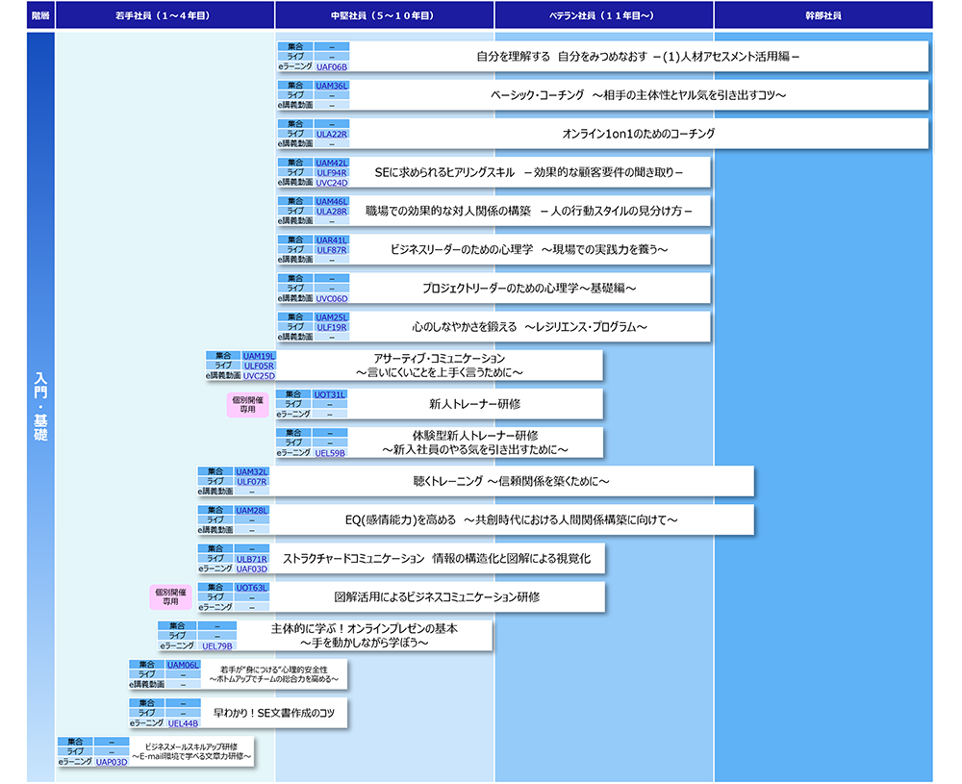Open the ULA22R live course link
962x784 pixels.
coord(331,134)
